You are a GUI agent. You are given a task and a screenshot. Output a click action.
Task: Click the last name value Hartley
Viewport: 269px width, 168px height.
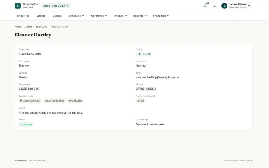click(x=141, y=66)
